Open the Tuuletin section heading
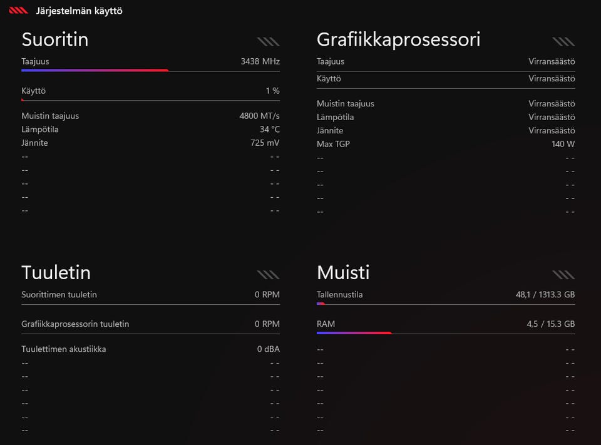The image size is (601, 445). tap(56, 272)
